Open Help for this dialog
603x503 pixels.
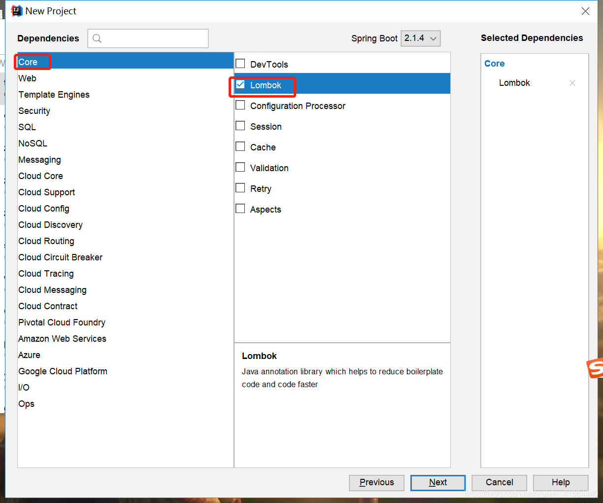coord(561,483)
